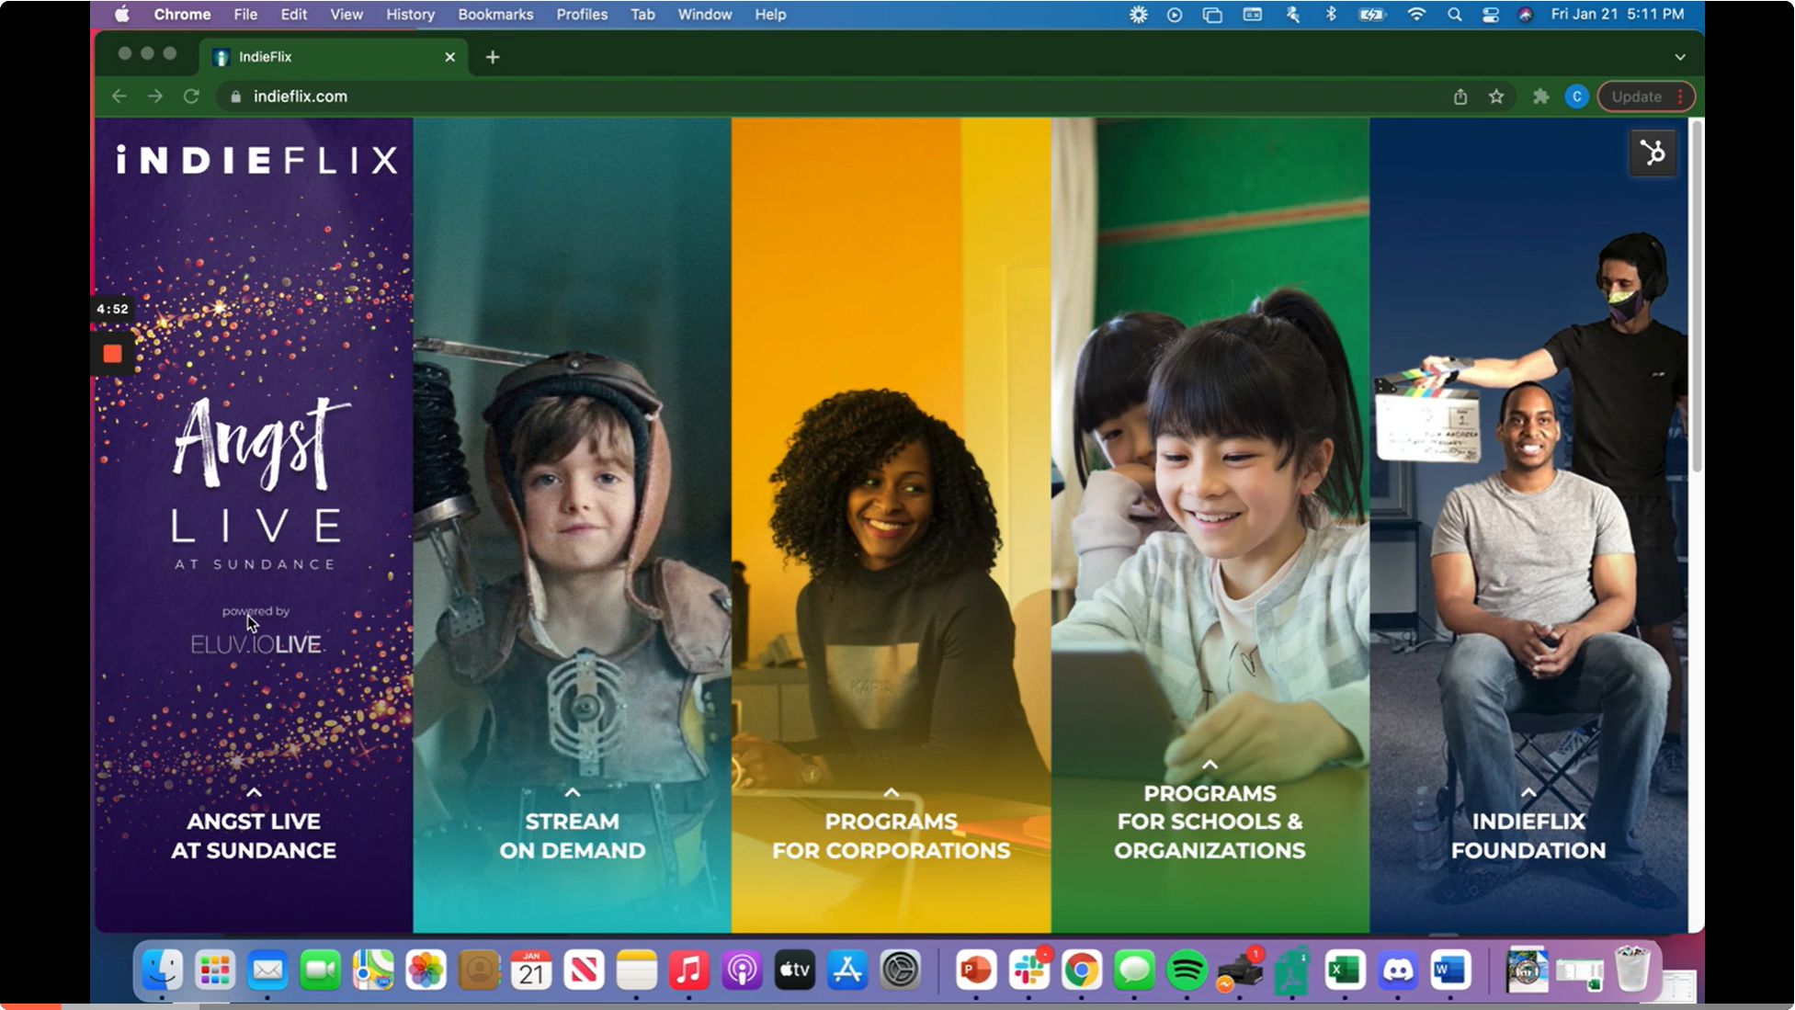Open the Window menu
This screenshot has height=1010, width=1795.
pos(705,14)
